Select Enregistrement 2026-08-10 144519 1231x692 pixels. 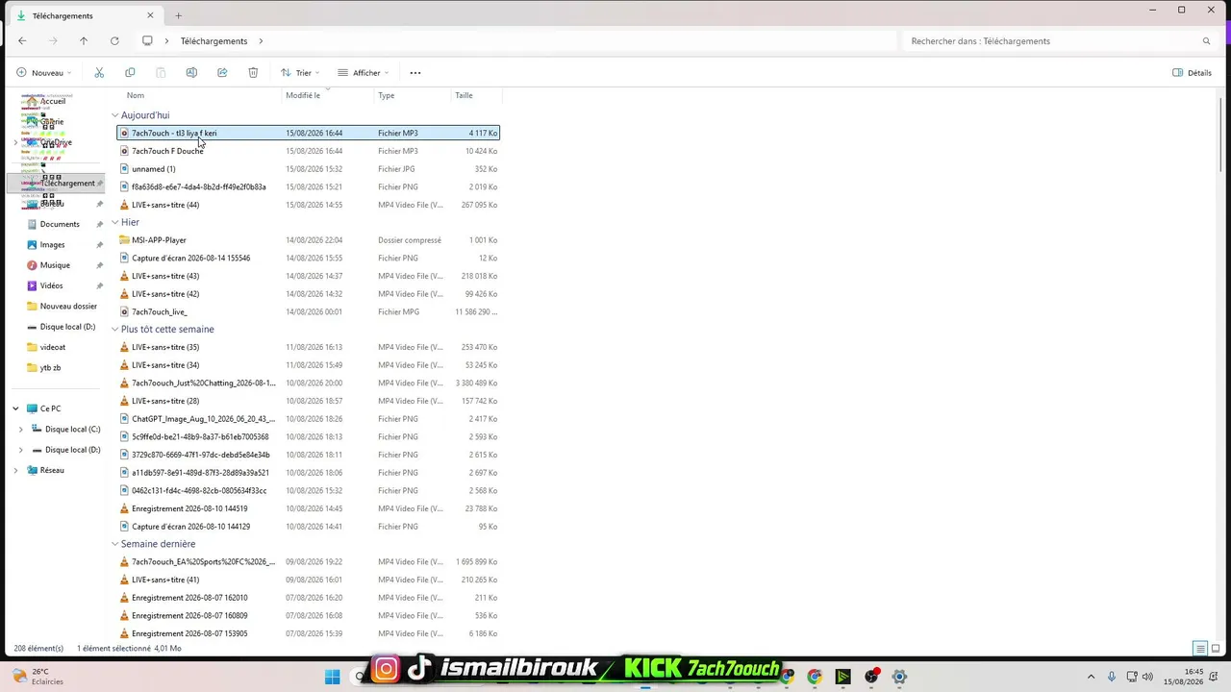pyautogui.click(x=308, y=508)
